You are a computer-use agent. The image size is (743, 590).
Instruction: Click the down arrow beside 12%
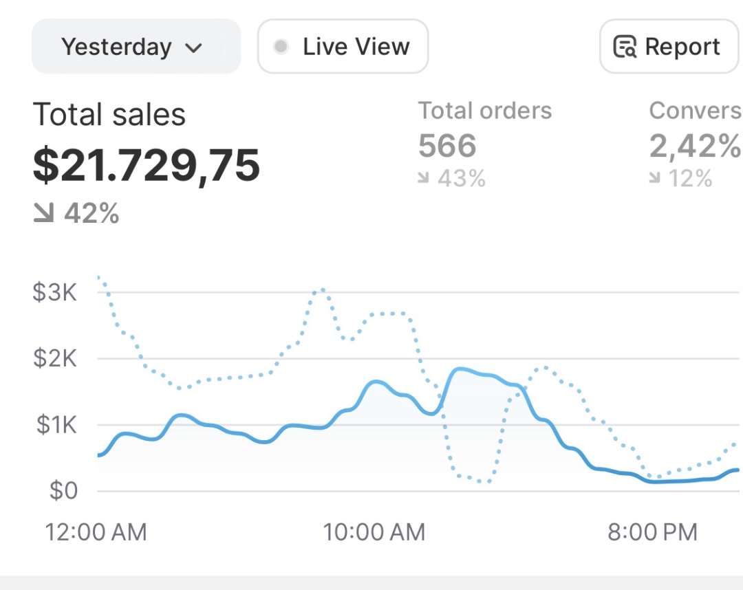pyautogui.click(x=654, y=179)
